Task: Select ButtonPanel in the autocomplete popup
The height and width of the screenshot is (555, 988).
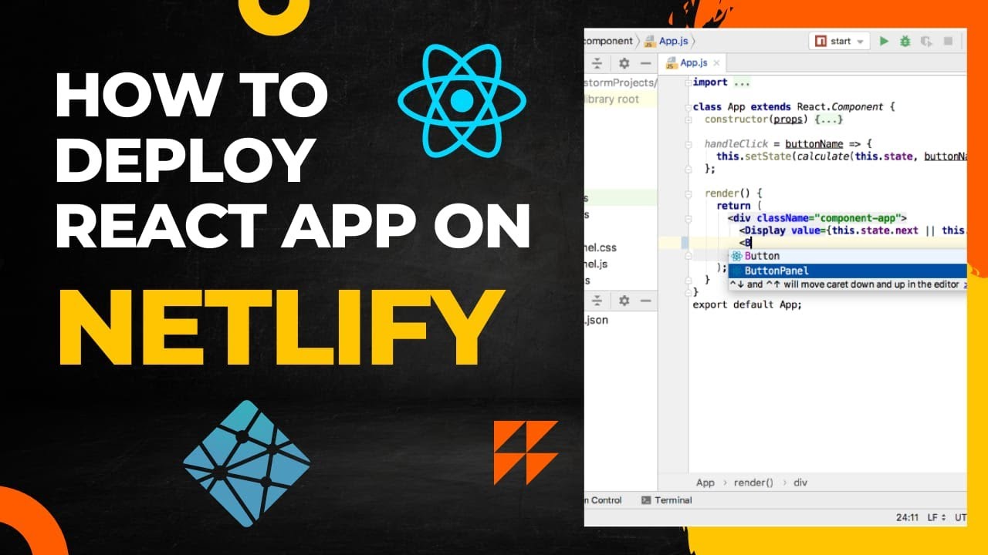Action: tap(848, 271)
